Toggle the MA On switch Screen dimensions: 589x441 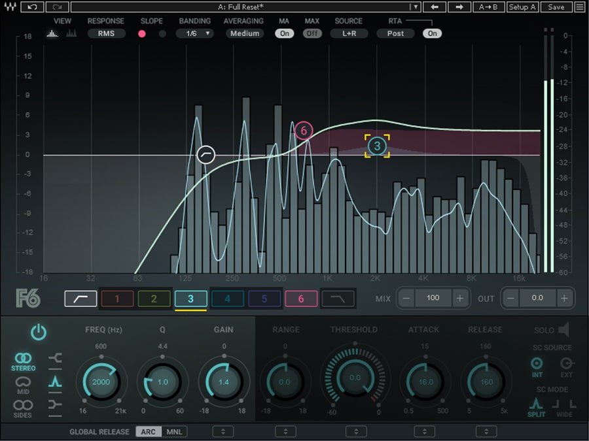pyautogui.click(x=285, y=33)
